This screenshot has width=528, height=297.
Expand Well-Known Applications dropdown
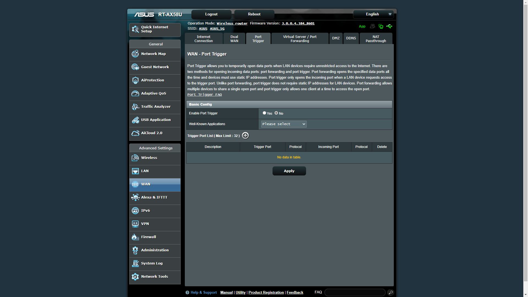pos(284,124)
